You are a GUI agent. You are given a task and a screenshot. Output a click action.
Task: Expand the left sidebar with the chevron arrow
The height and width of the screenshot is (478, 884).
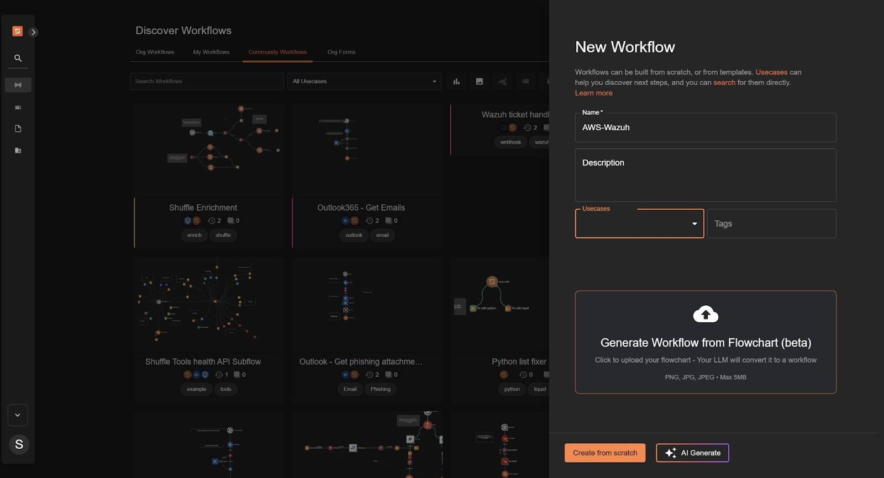click(x=34, y=32)
